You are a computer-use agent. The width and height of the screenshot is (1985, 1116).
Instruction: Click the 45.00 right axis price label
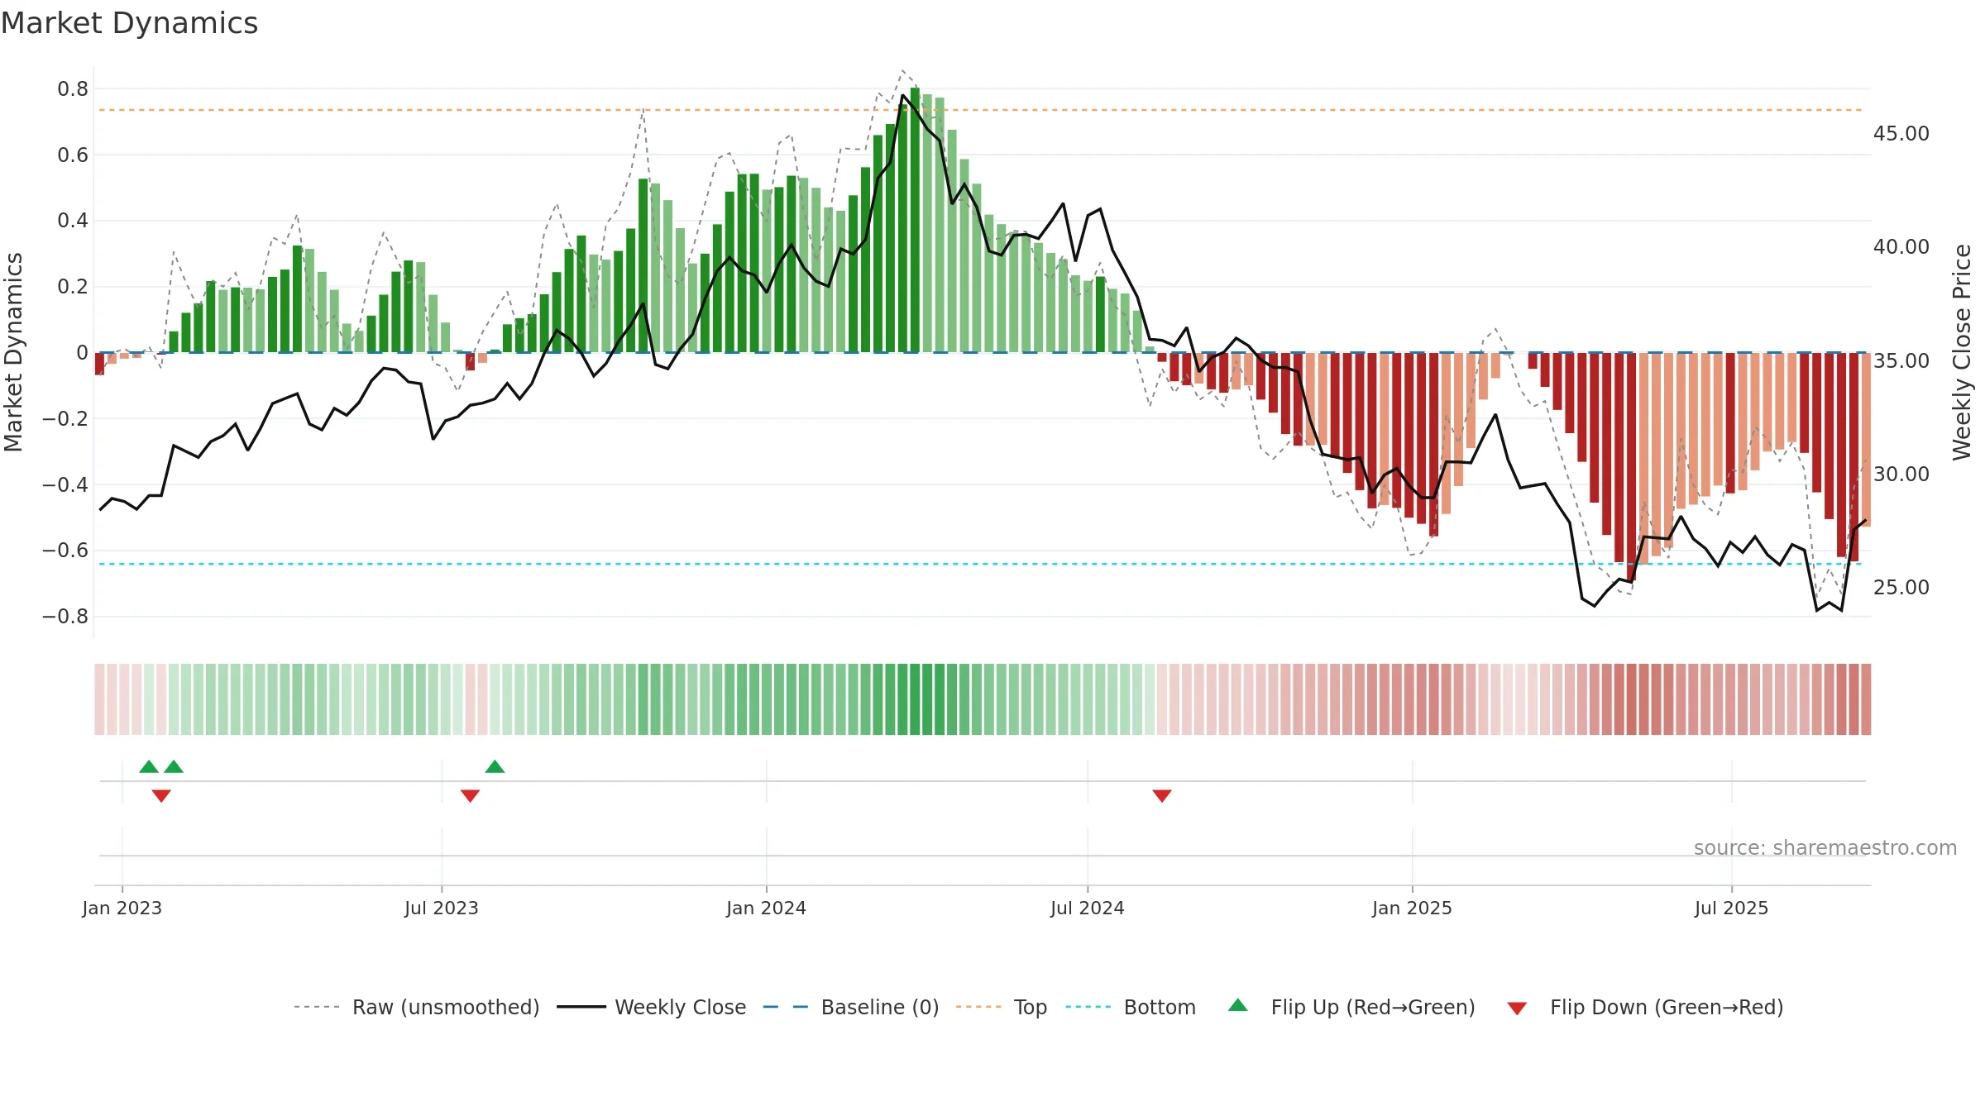(x=1901, y=134)
